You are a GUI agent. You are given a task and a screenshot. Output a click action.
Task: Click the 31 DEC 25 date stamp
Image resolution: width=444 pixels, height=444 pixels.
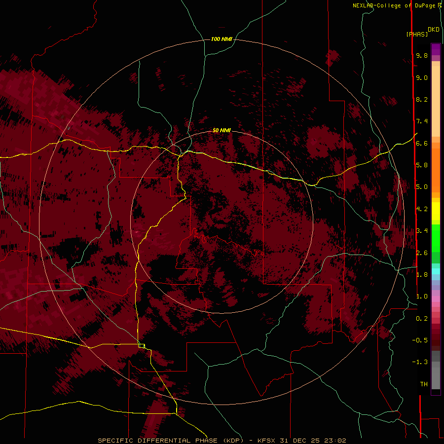click(x=300, y=441)
